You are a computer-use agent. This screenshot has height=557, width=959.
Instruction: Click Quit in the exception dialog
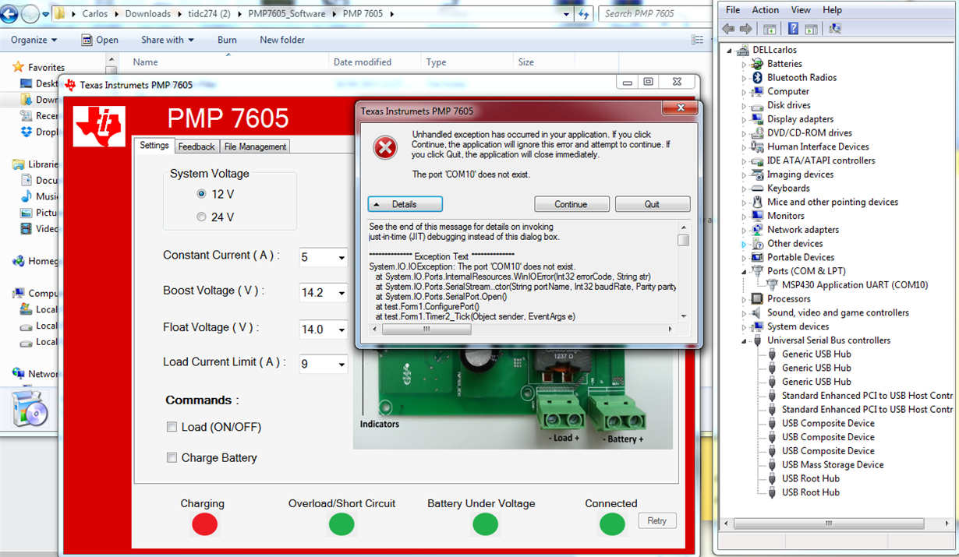coord(653,204)
